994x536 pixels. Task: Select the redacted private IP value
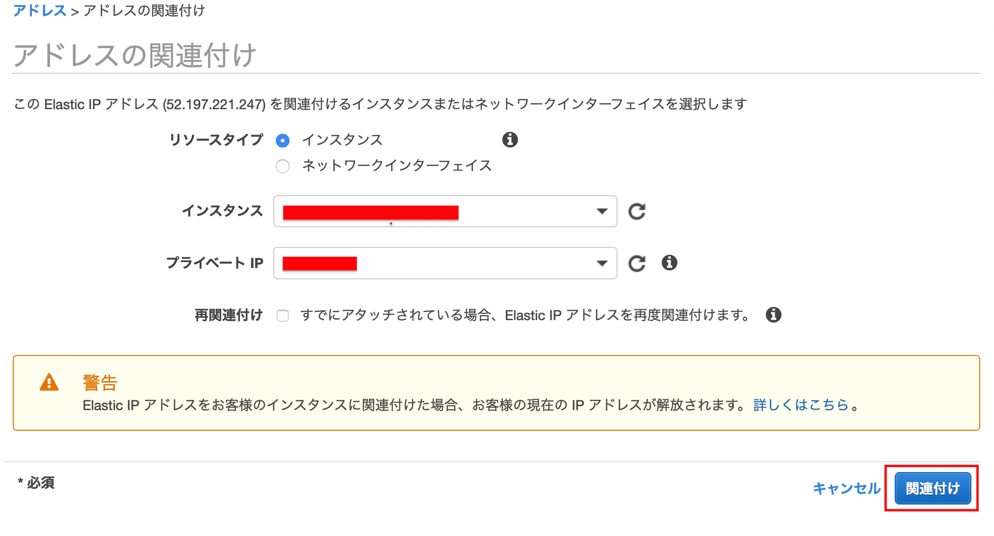(320, 263)
